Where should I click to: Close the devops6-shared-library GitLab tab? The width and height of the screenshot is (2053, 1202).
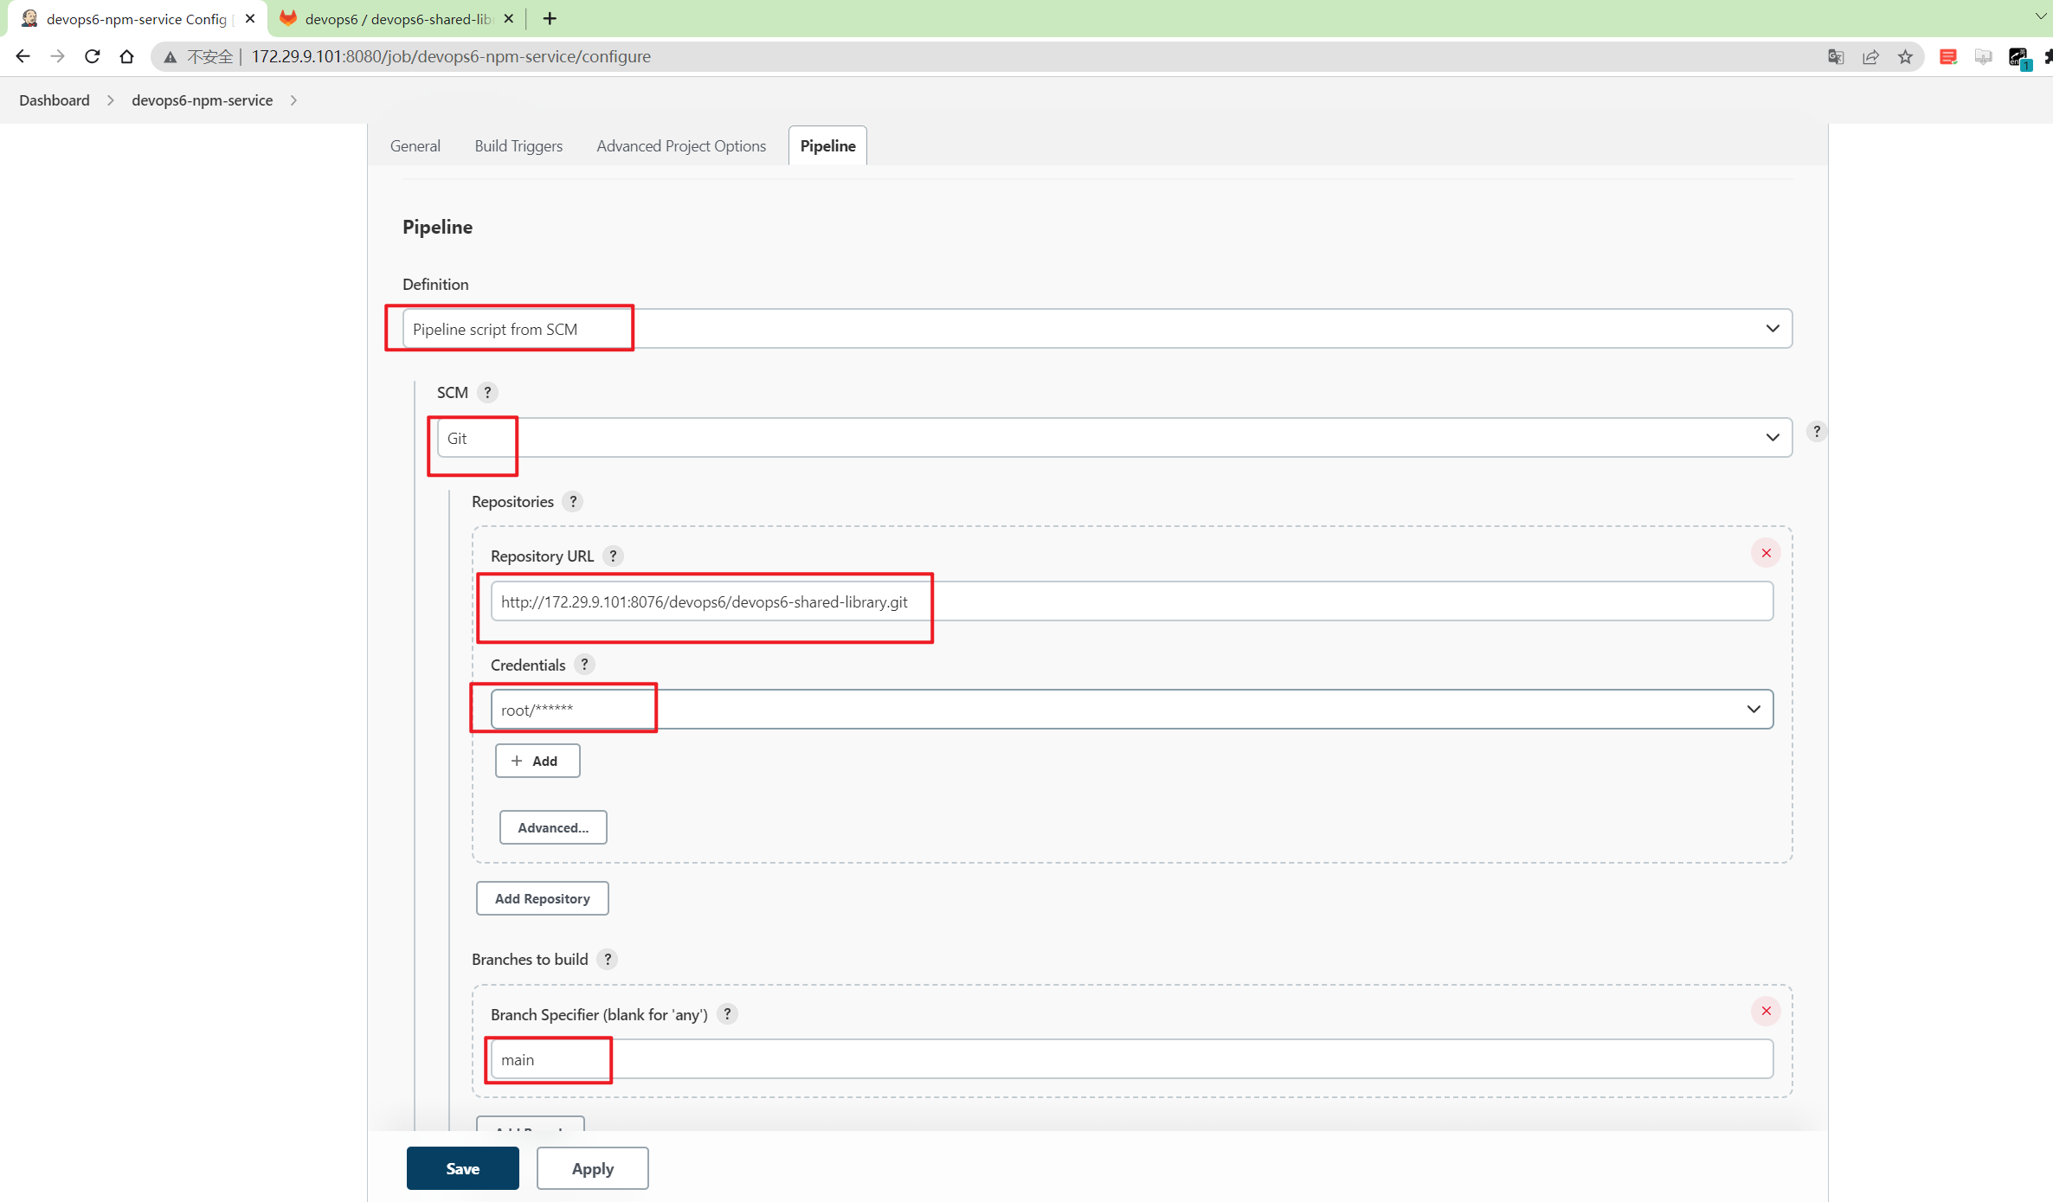[x=509, y=18]
